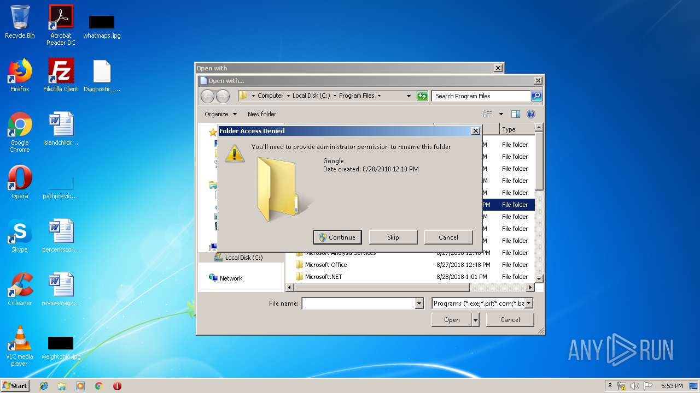Open the address bar previous locations dropdown
Screen dimensions: 700x393
(409, 96)
